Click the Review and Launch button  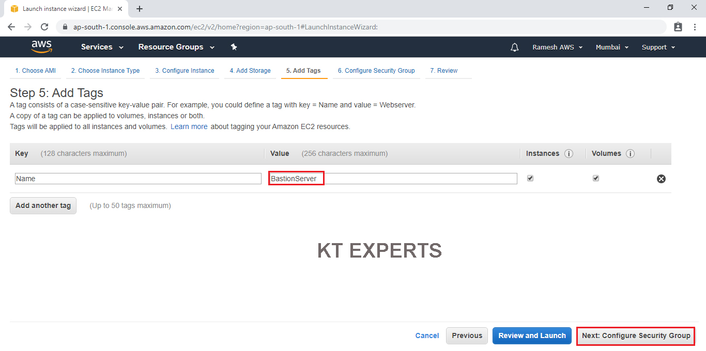(532, 336)
